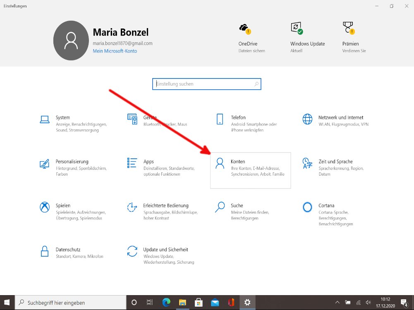Screen dimensions: 414x310
Task: Open the Datenschutz privacy settings
Action: click(x=68, y=250)
